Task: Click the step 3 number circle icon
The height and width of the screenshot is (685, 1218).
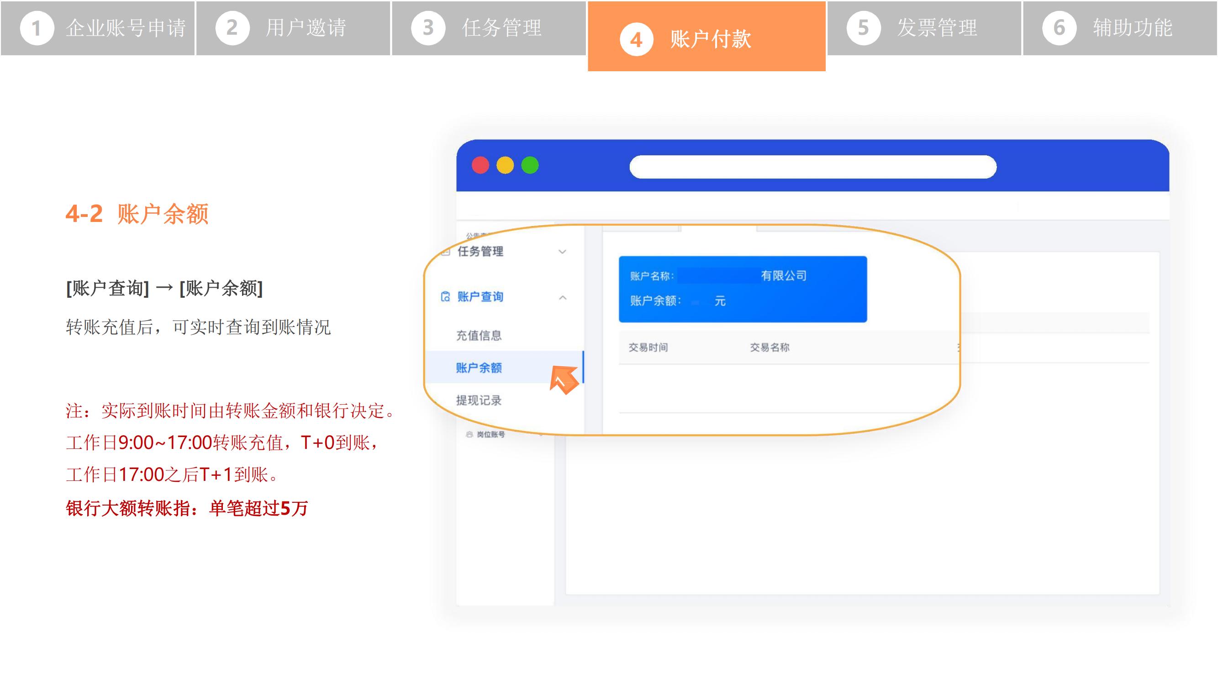Action: pos(428,28)
